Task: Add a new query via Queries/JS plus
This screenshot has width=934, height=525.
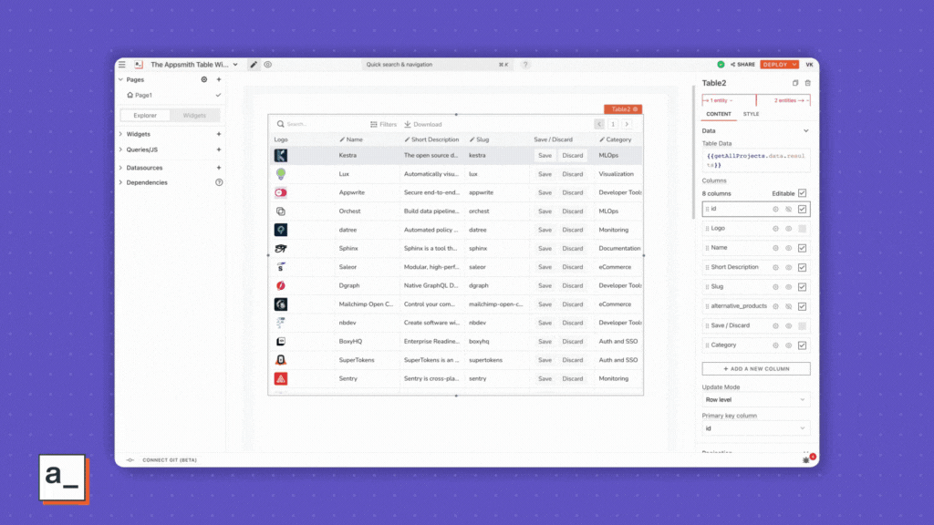Action: click(219, 149)
